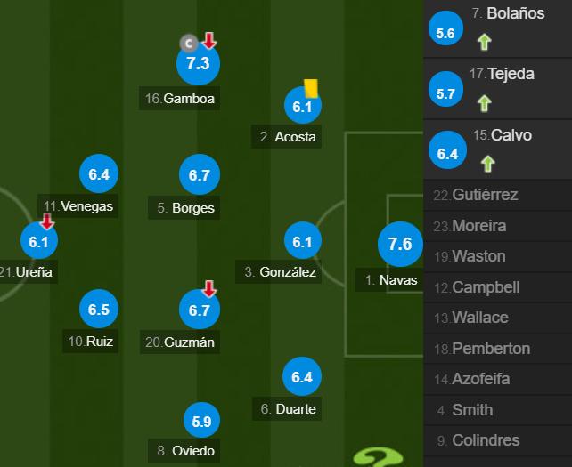Select Navas 7.6 rating circle
Viewport: 572px width, 467px height.
400,244
